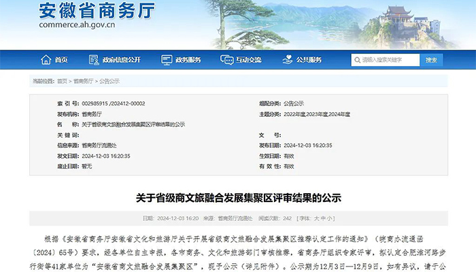Open the 政务服务 navigation menu item
This screenshot has height=272, width=476.
[188, 60]
